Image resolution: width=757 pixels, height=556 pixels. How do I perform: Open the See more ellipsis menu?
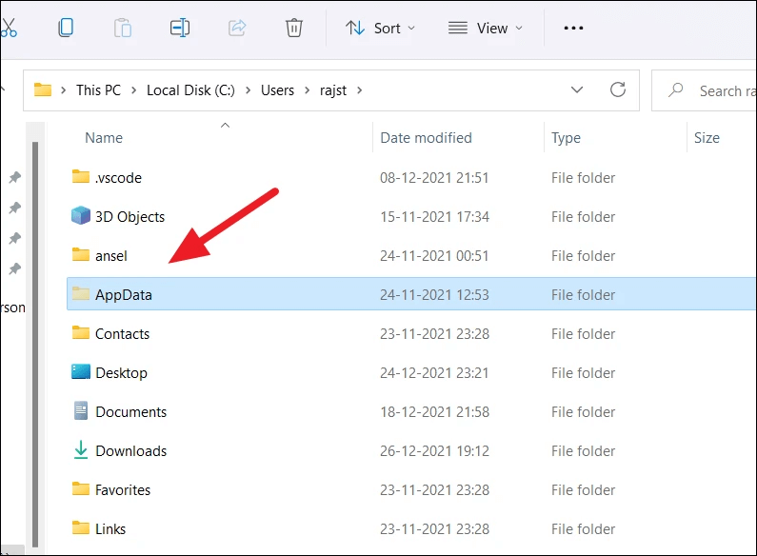point(573,28)
